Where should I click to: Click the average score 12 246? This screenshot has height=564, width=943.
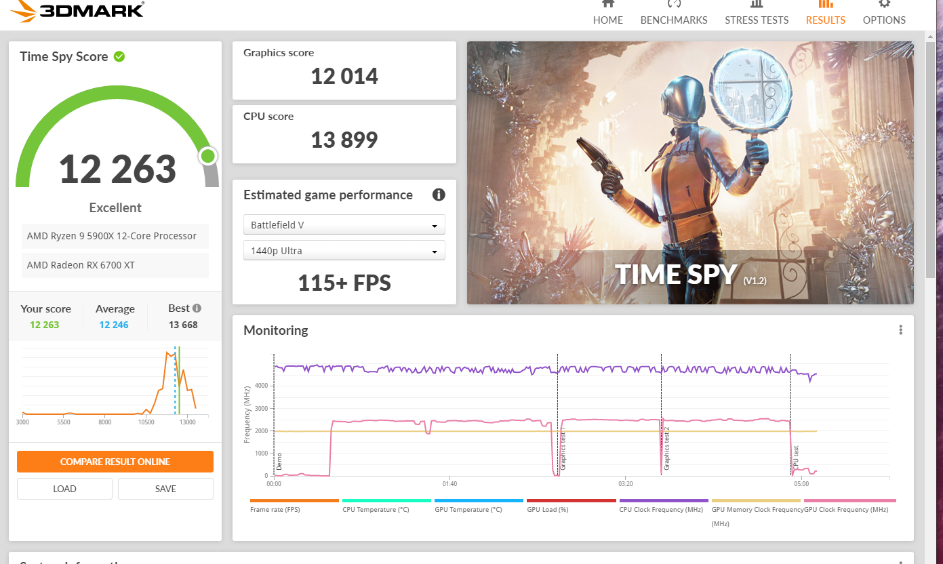[114, 325]
